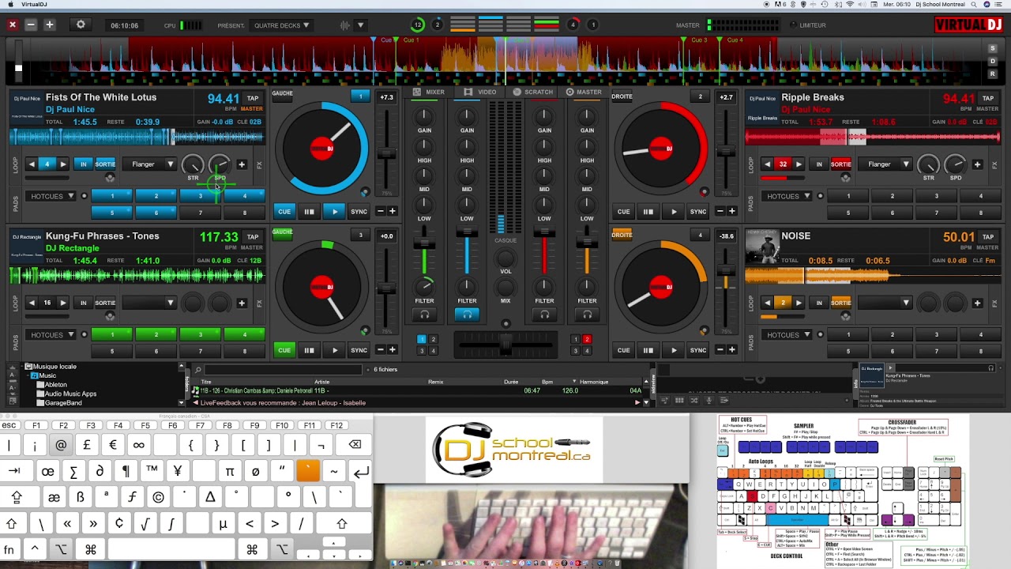Viewport: 1011px width, 569px height.
Task: Toggle red SORTIE loop out on deck 2
Action: pos(840,164)
